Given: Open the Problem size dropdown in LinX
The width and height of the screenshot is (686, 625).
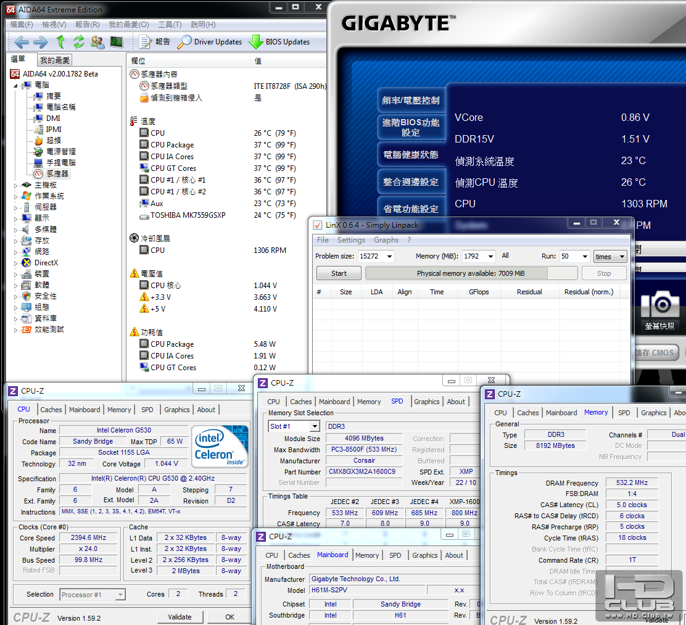Looking at the screenshot, I should [389, 257].
